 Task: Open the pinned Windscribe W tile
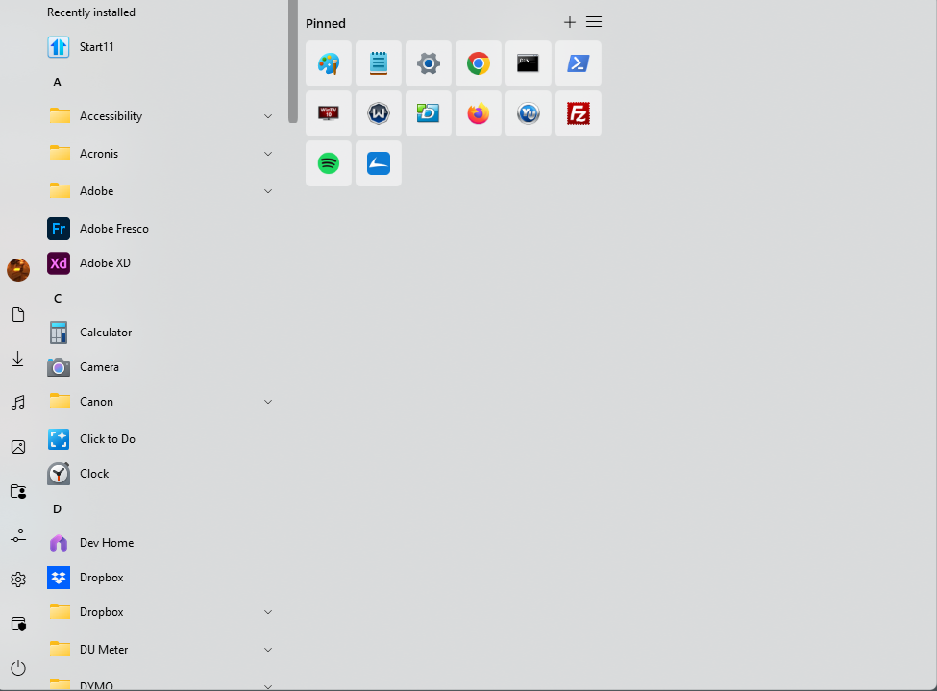pyautogui.click(x=379, y=113)
